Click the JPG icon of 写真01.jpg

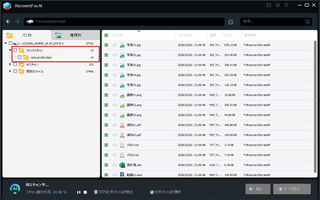(x=122, y=45)
